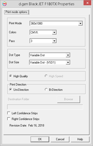Click the Wasatch app icon in title bar
Viewport: 93px width, 146px height.
[x=4, y=4]
